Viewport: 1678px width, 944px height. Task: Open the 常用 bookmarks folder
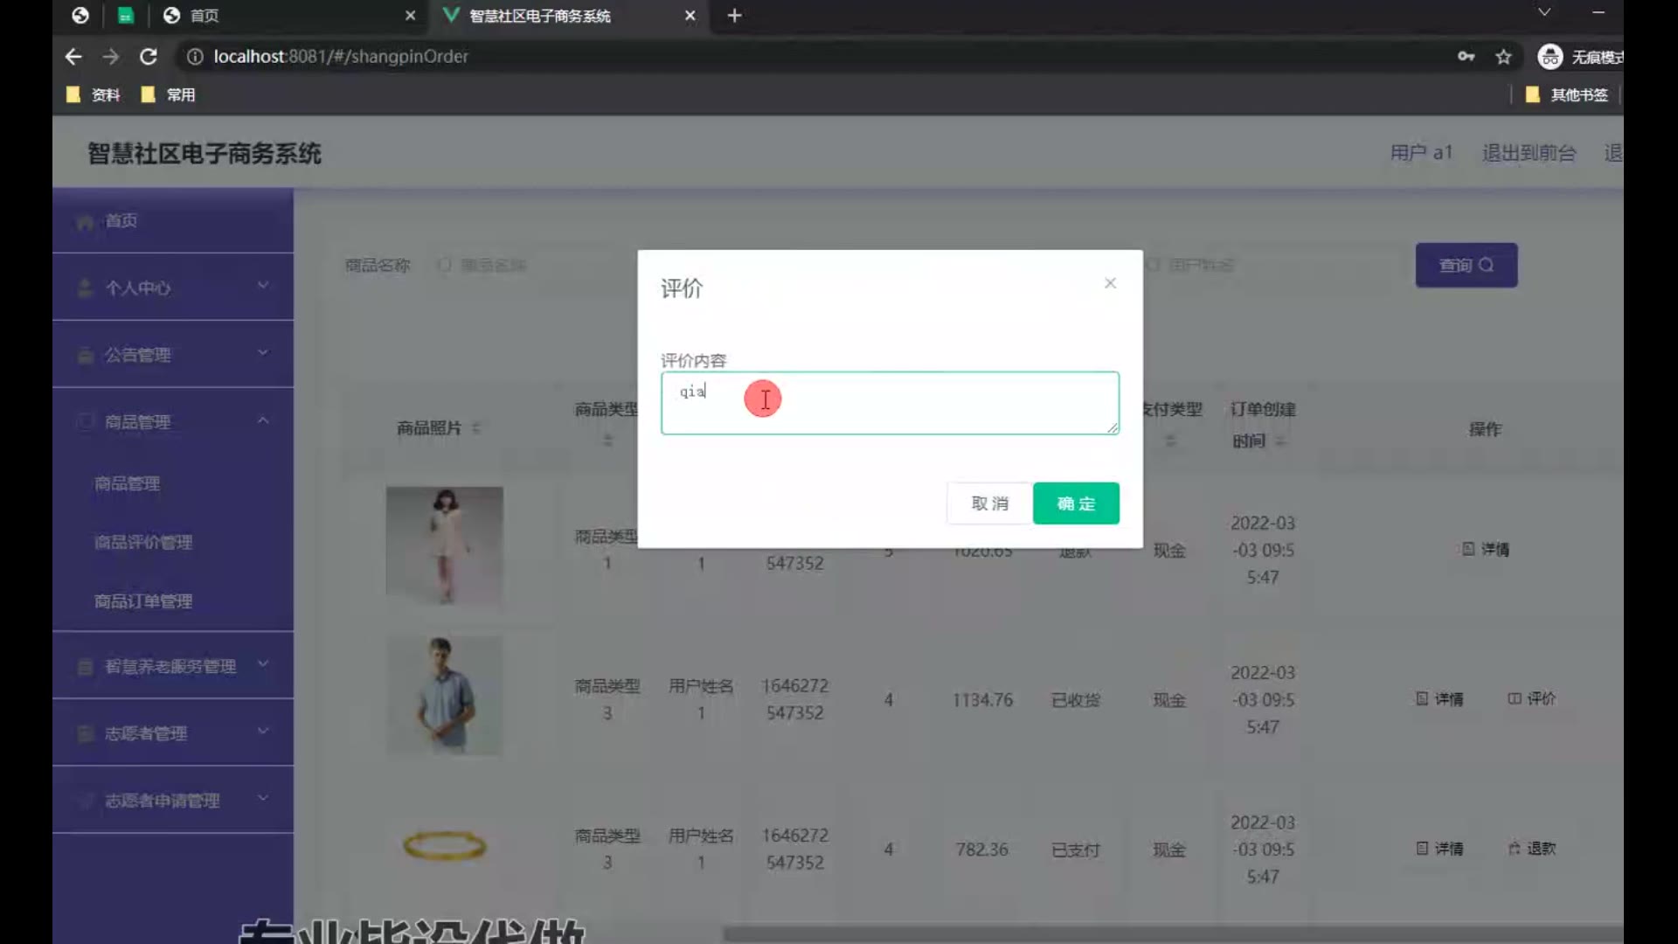(169, 94)
